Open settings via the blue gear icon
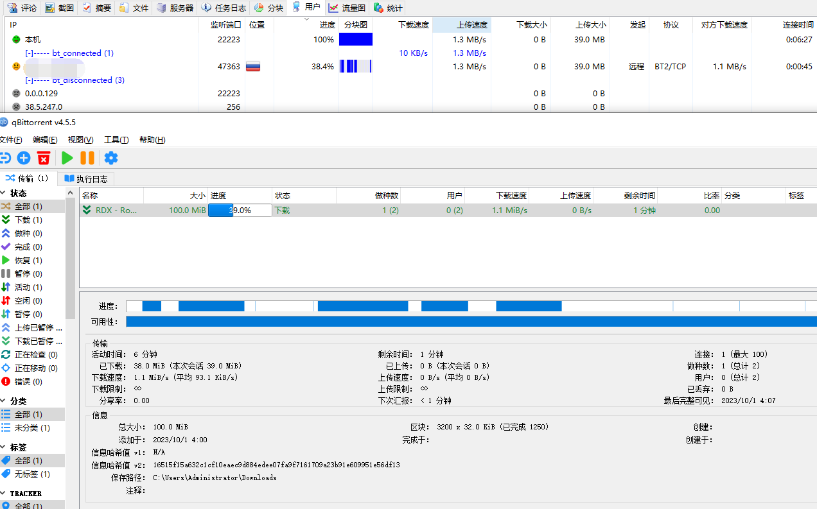This screenshot has width=817, height=509. pyautogui.click(x=111, y=158)
